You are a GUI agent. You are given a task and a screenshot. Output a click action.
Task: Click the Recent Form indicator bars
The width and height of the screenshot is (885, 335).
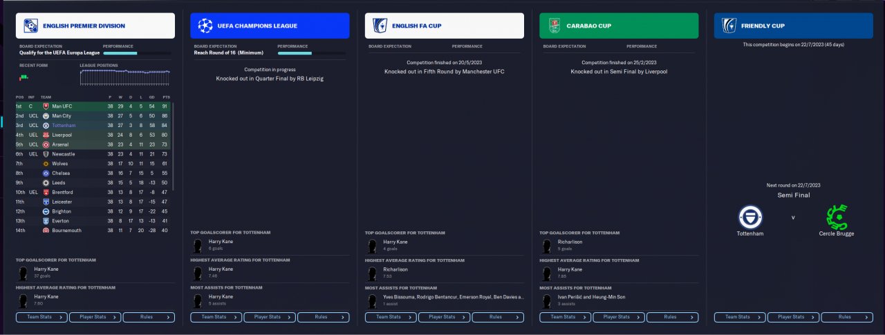[23, 77]
